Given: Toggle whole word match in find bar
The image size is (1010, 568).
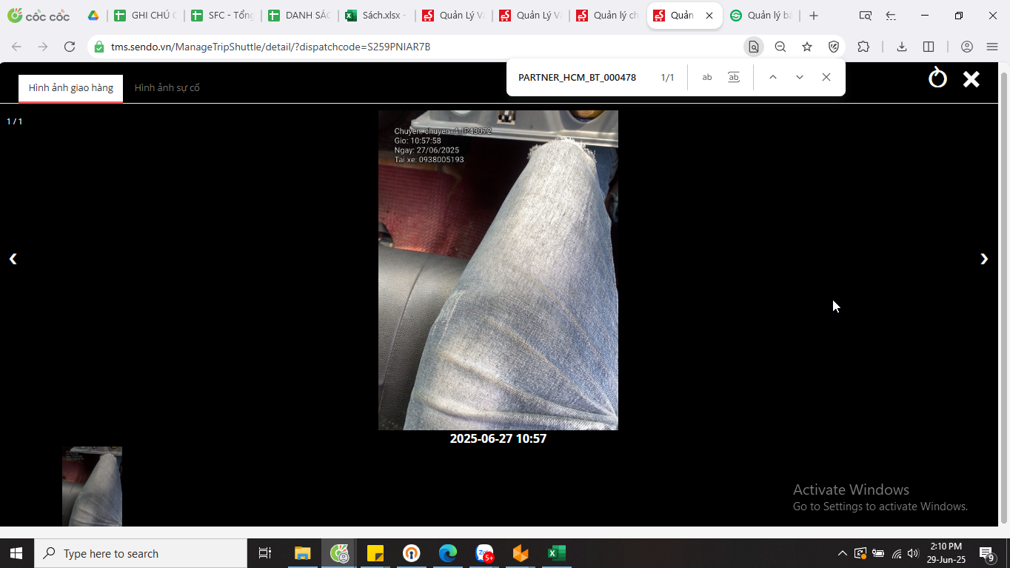Looking at the screenshot, I should [x=734, y=77].
